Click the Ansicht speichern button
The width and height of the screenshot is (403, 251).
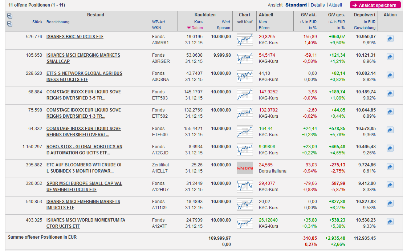point(375,5)
